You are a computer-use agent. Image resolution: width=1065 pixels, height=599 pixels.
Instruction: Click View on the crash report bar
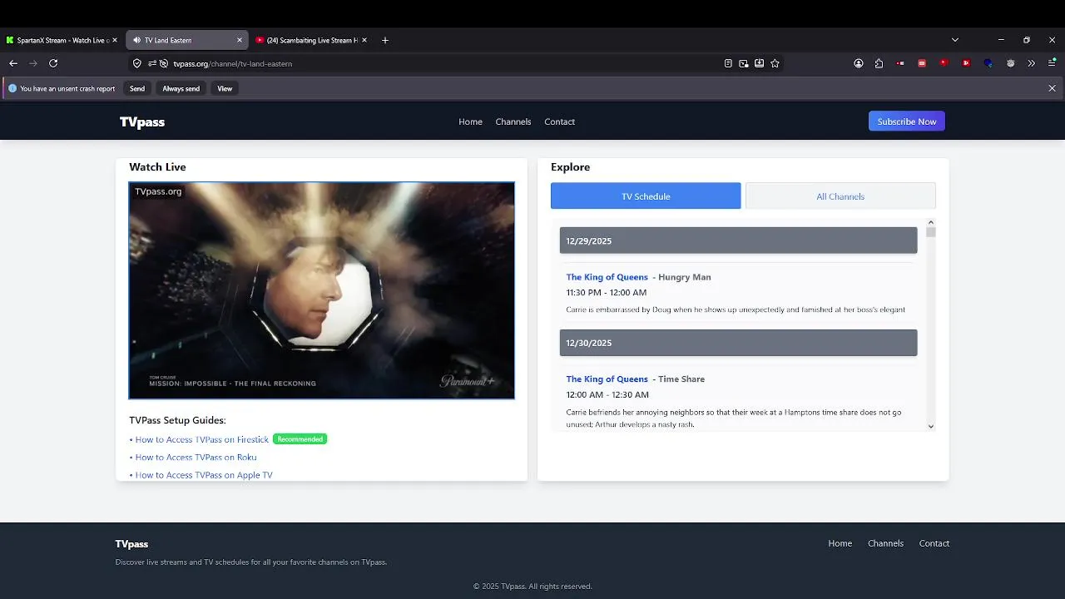click(225, 88)
